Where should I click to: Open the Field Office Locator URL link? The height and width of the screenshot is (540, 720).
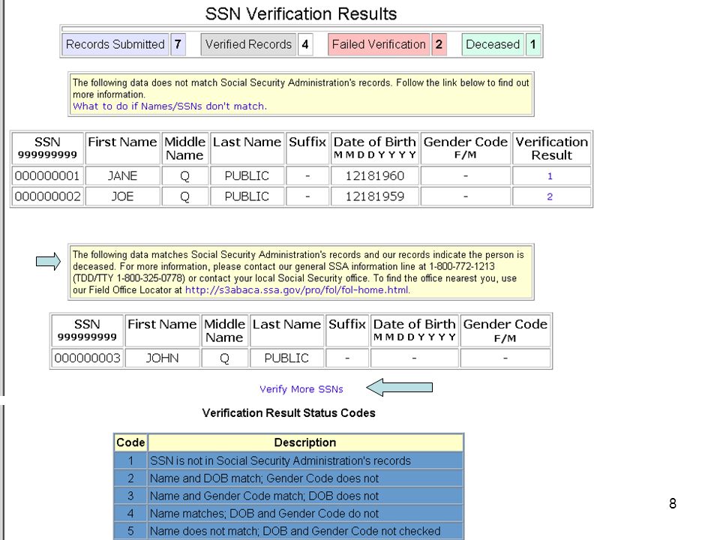click(x=297, y=290)
